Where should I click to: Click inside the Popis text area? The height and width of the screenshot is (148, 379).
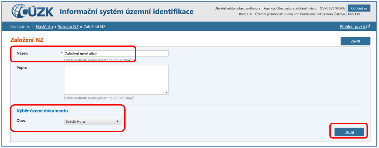[116, 80]
